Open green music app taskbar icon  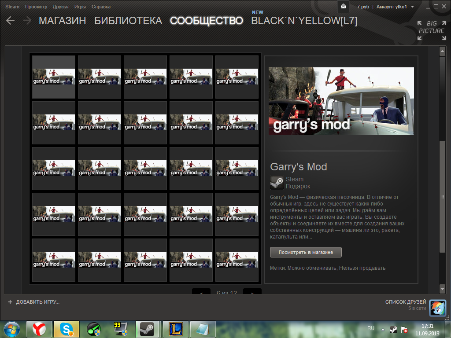[94, 329]
